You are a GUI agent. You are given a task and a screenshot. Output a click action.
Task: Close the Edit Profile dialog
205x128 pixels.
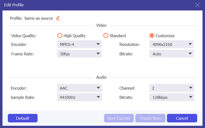(x=197, y=5)
